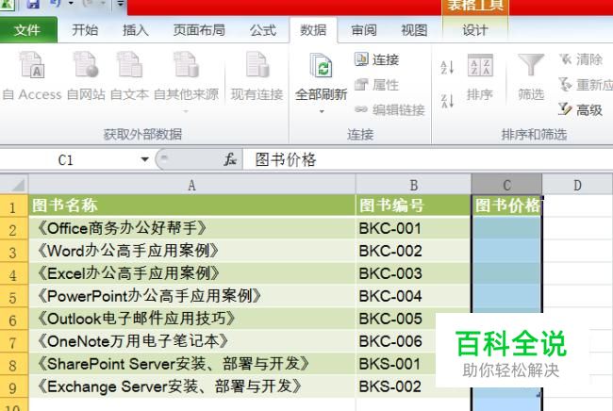Sort ascending A to Z
The image size is (613, 411).
(447, 67)
